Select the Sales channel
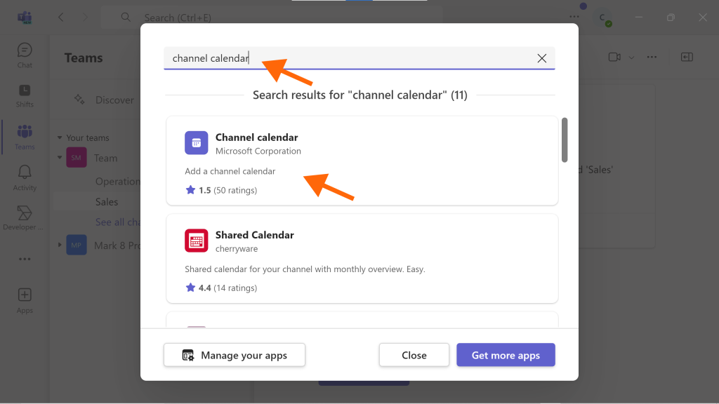 click(x=107, y=201)
